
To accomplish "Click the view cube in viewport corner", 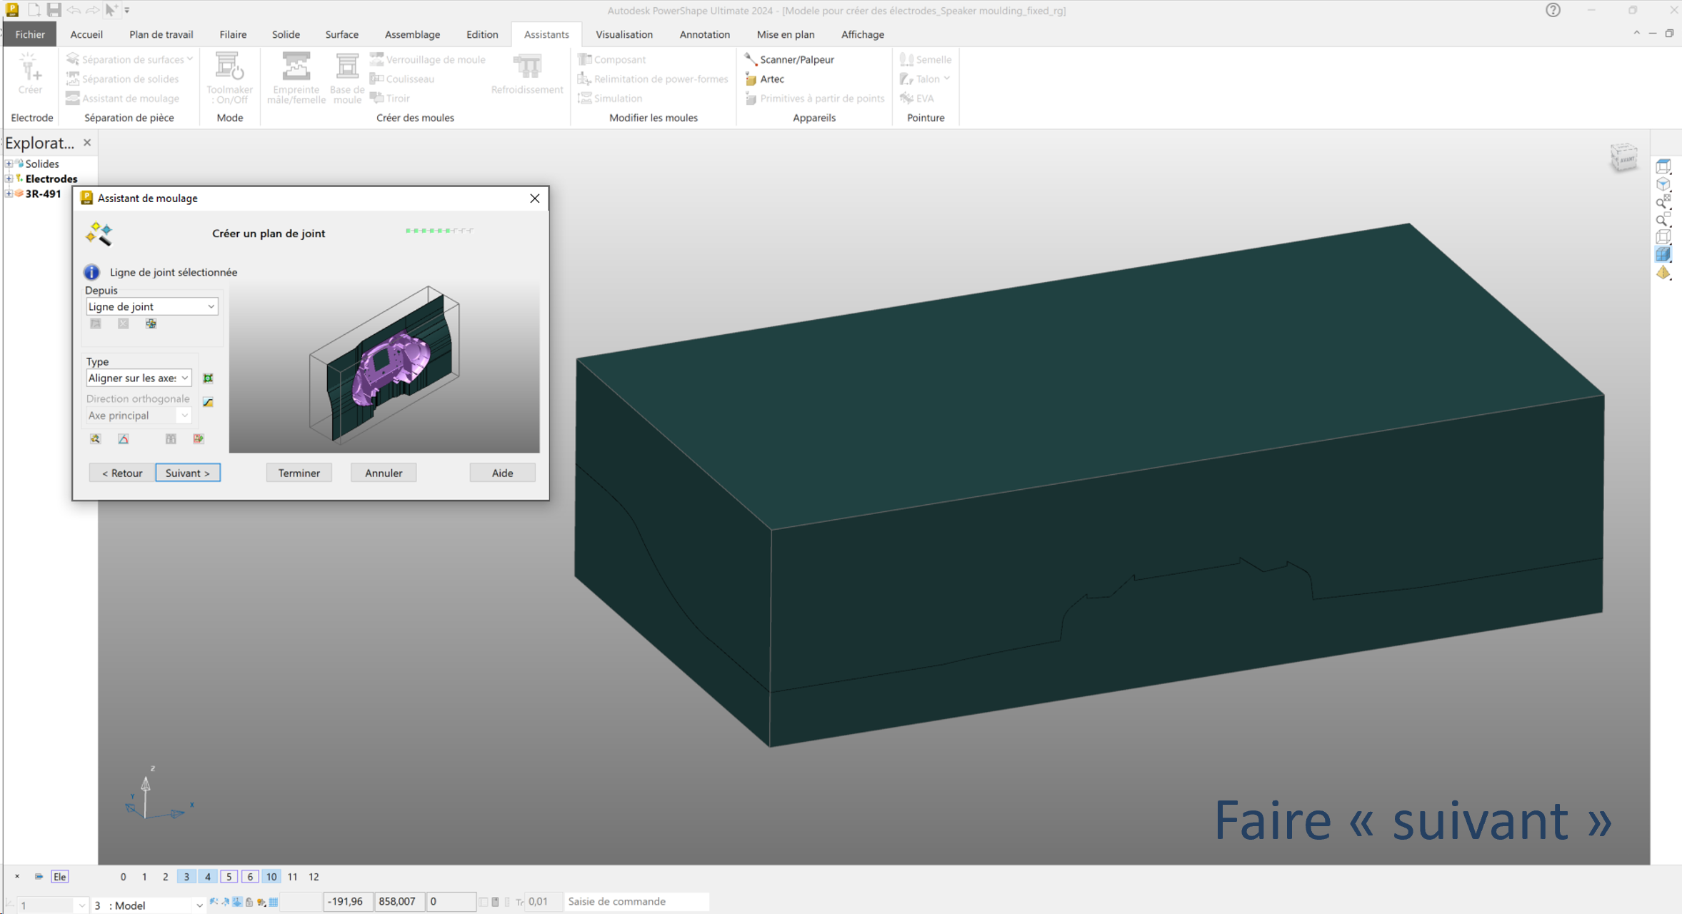I will tap(1623, 157).
